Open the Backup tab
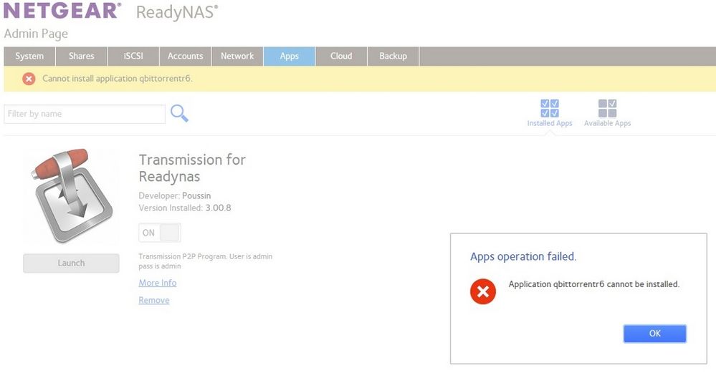The height and width of the screenshot is (373, 716). point(393,56)
